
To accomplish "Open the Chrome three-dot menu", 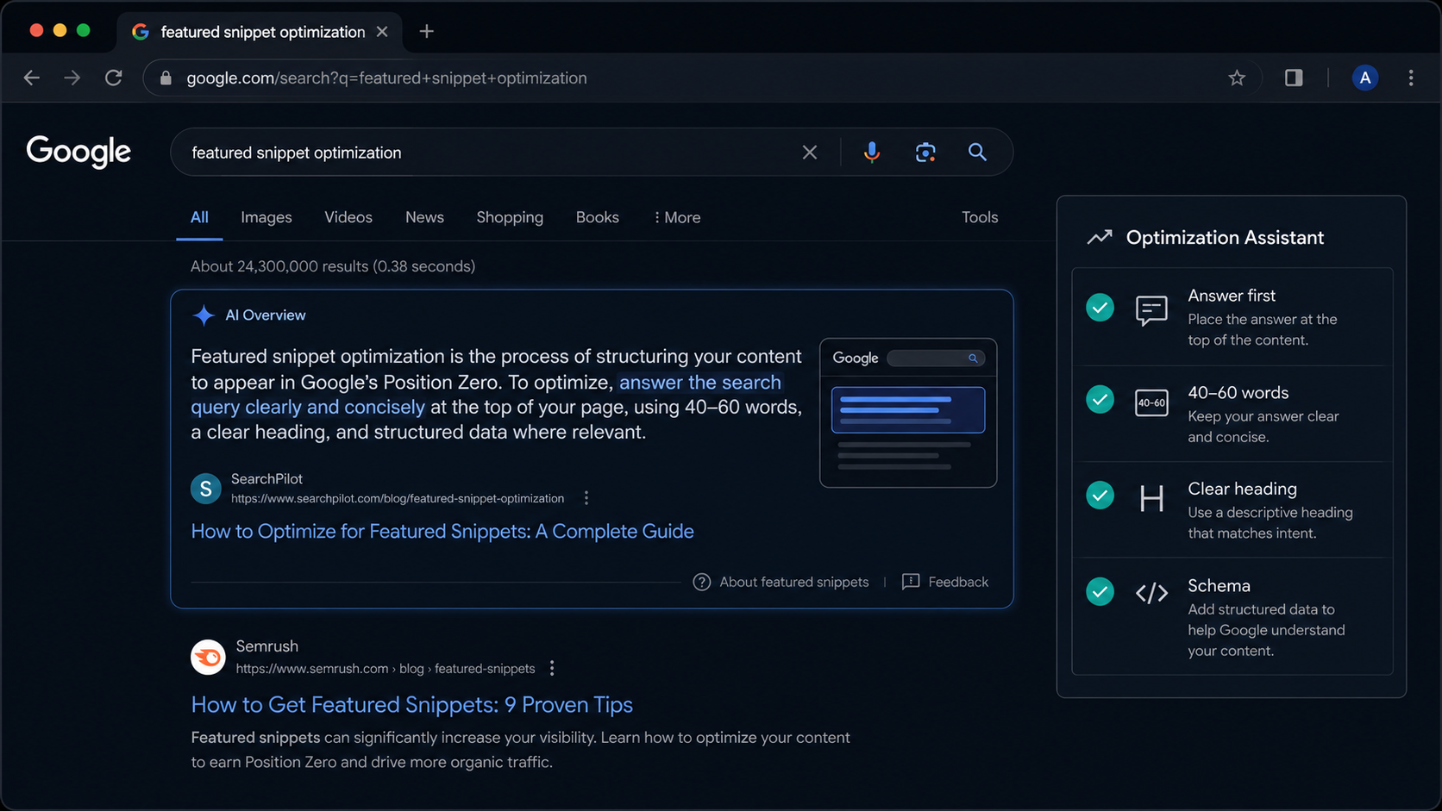I will point(1411,78).
